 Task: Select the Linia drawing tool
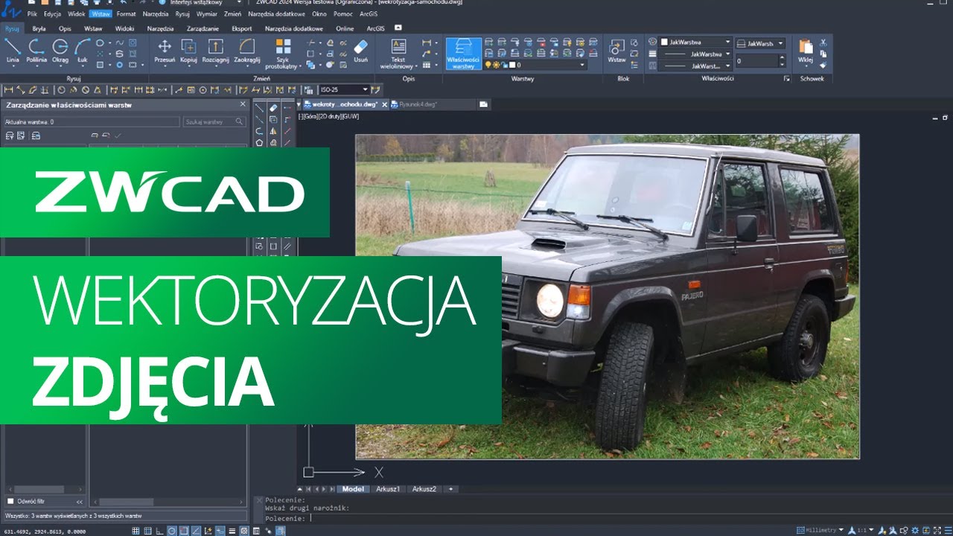(13, 51)
